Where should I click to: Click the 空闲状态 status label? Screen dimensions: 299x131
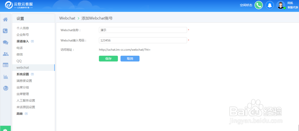246,5
